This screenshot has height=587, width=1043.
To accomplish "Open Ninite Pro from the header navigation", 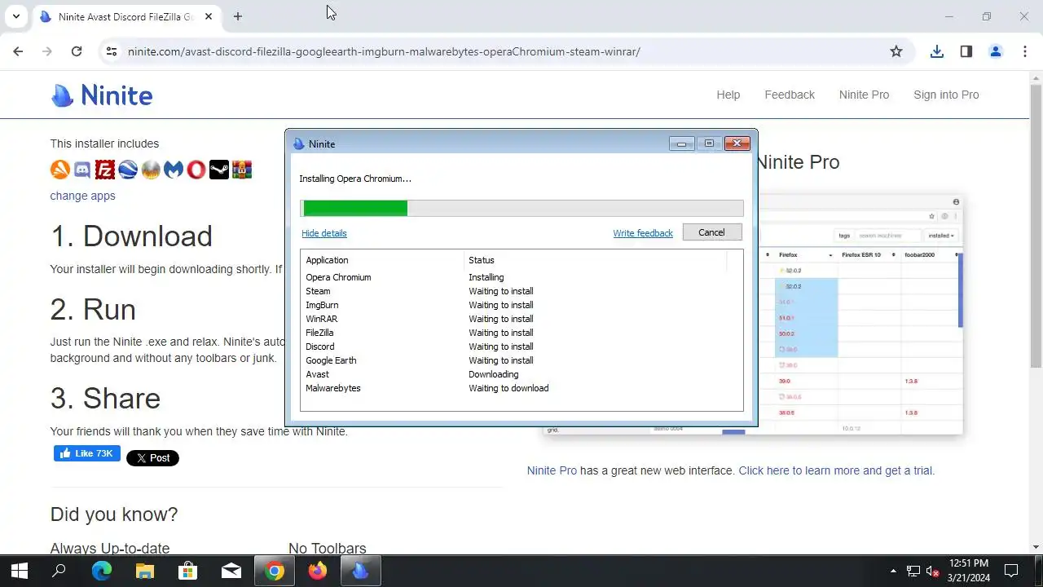I will coord(864,95).
